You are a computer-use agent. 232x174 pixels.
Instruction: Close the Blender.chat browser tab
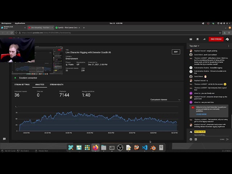pos(25,28)
